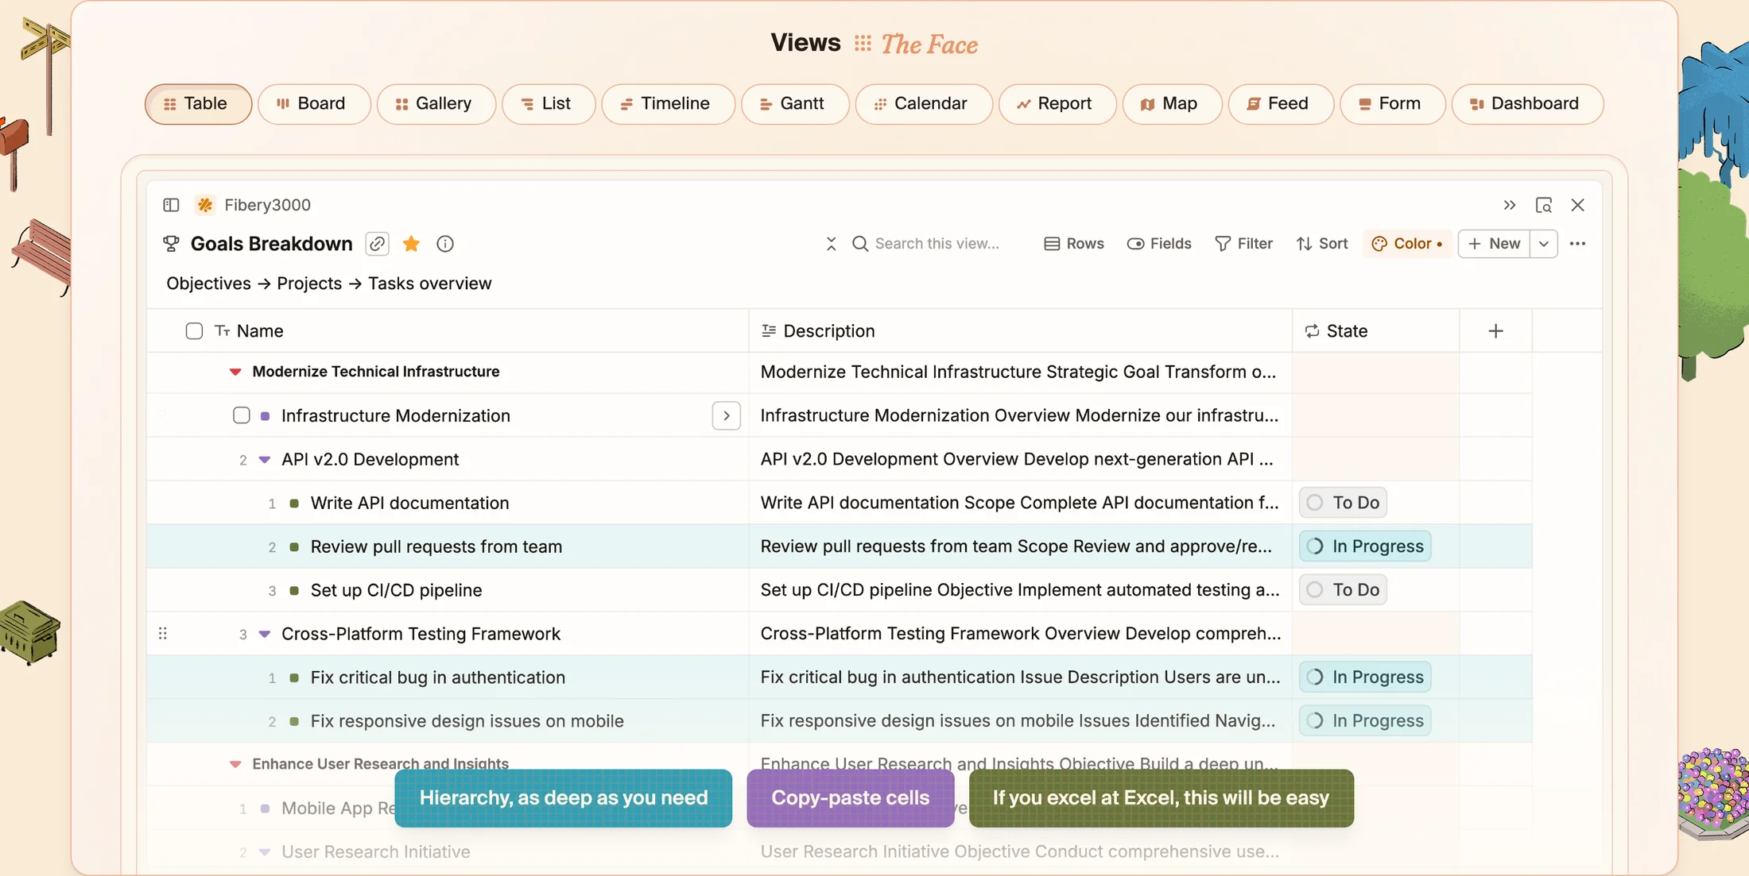Open the dropdown arrow next to New
This screenshot has width=1749, height=876.
pos(1543,244)
